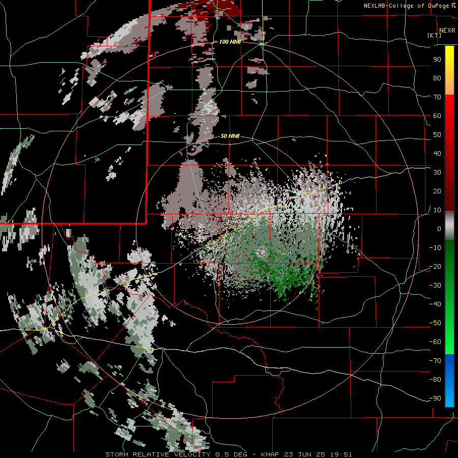This screenshot has height=458, width=458.
Task: Select the -60 value on velocity scale
Action: 435,342
